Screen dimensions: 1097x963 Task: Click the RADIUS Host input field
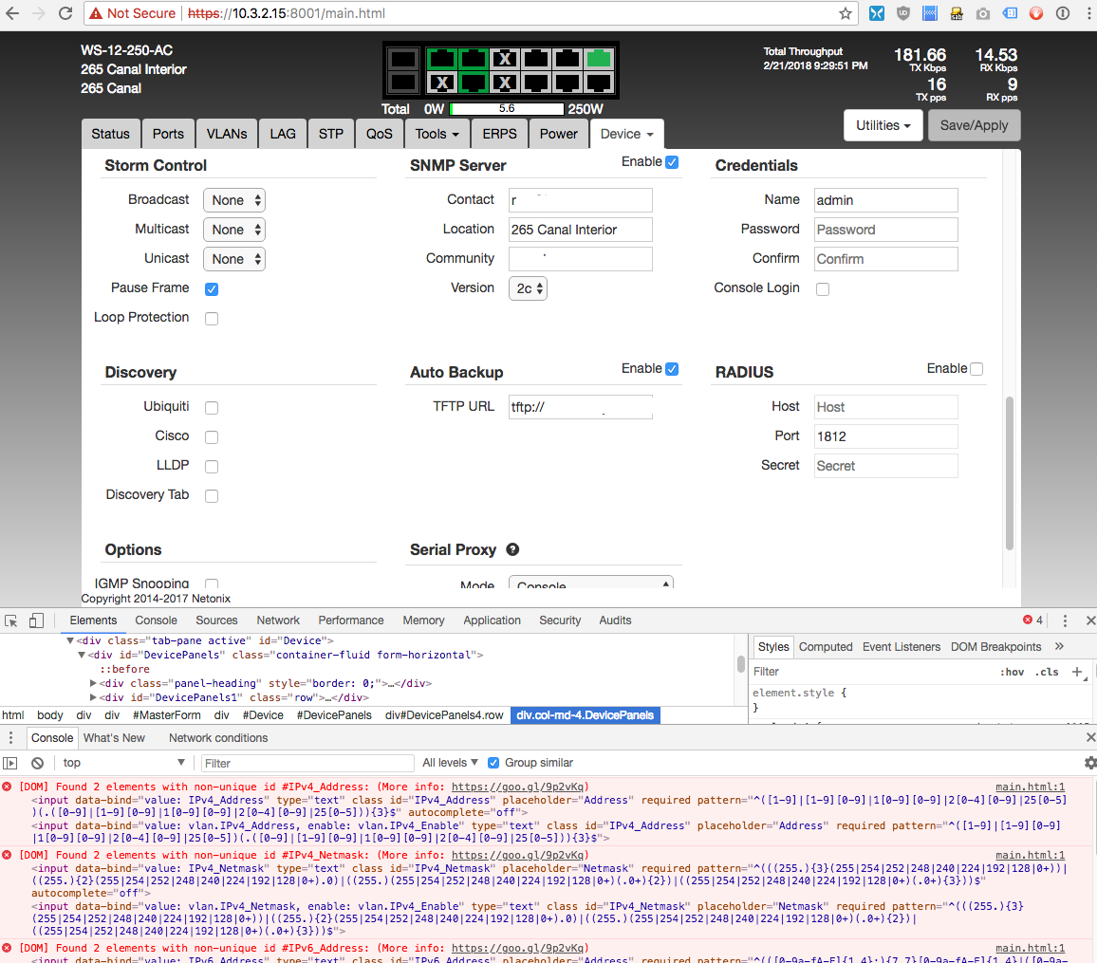[885, 407]
